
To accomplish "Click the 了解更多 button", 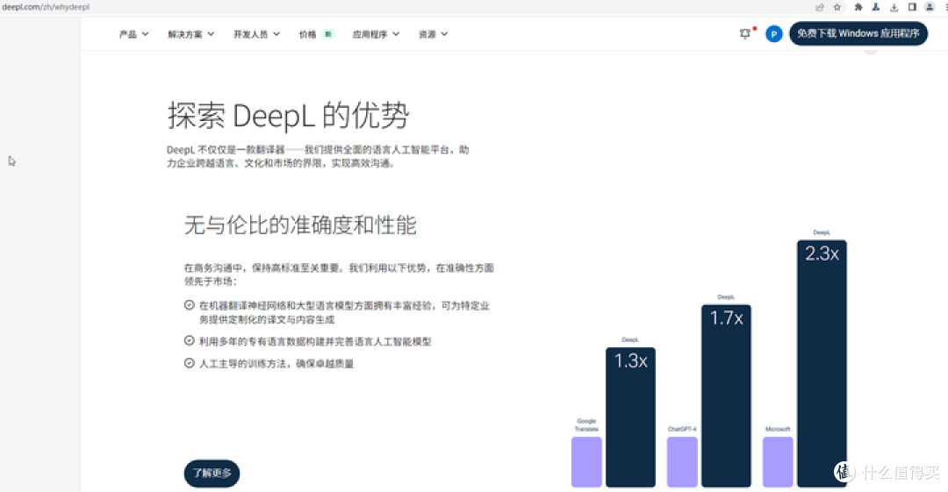I will pos(212,473).
